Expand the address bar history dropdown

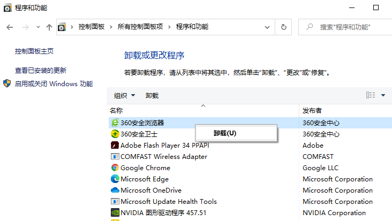(x=267, y=27)
